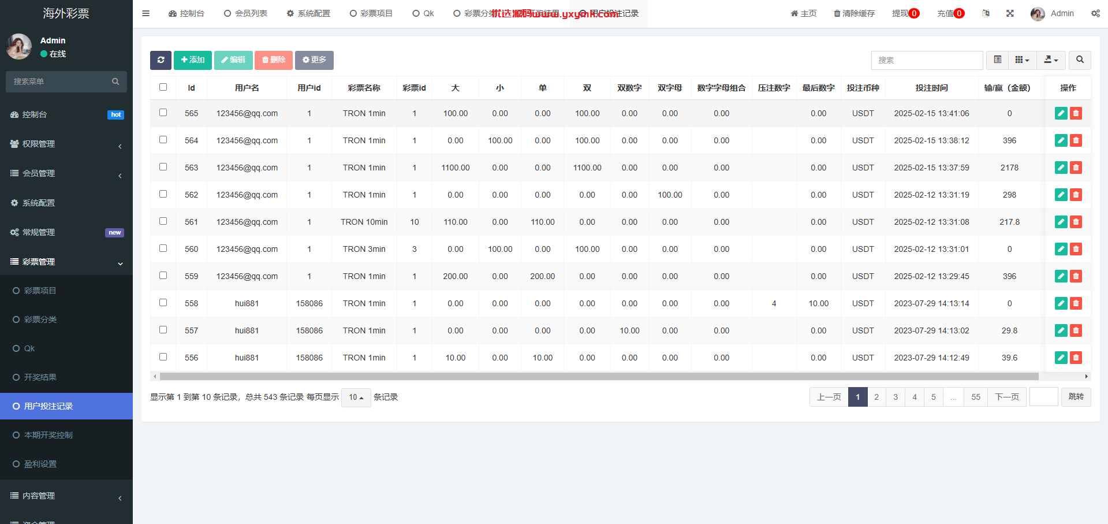Tick the select-all checkbox in table header
Viewport: 1108px width, 524px height.
[163, 87]
